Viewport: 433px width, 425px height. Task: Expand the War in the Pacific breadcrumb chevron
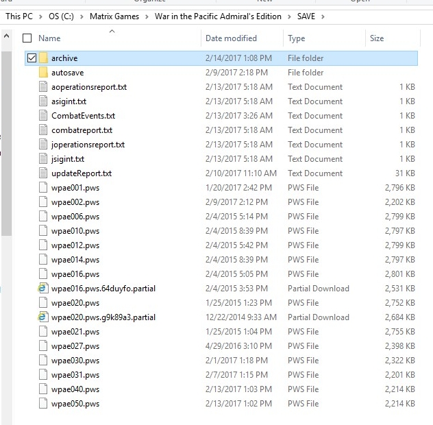289,16
